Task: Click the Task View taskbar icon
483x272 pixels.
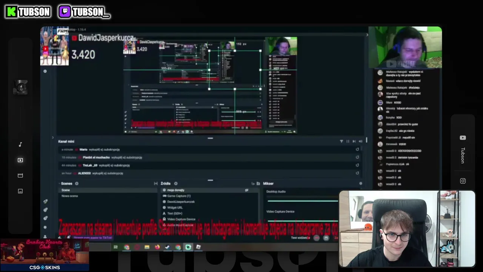Action: tap(115, 247)
